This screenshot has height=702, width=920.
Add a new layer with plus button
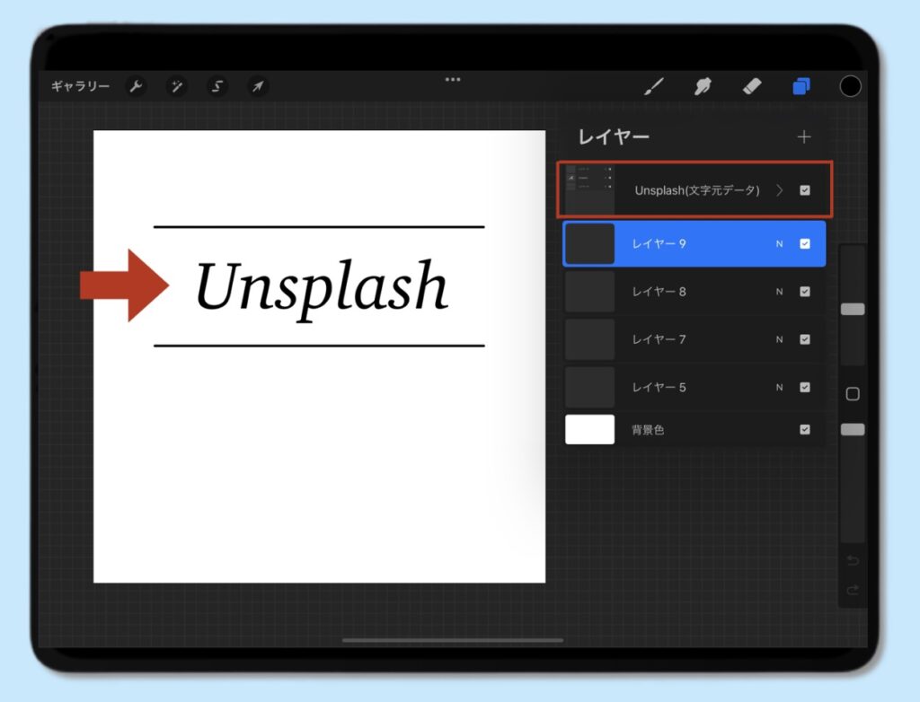[x=804, y=136]
